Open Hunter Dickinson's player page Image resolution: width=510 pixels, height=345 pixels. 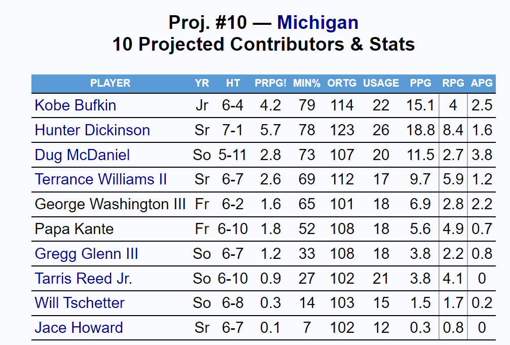click(x=92, y=130)
